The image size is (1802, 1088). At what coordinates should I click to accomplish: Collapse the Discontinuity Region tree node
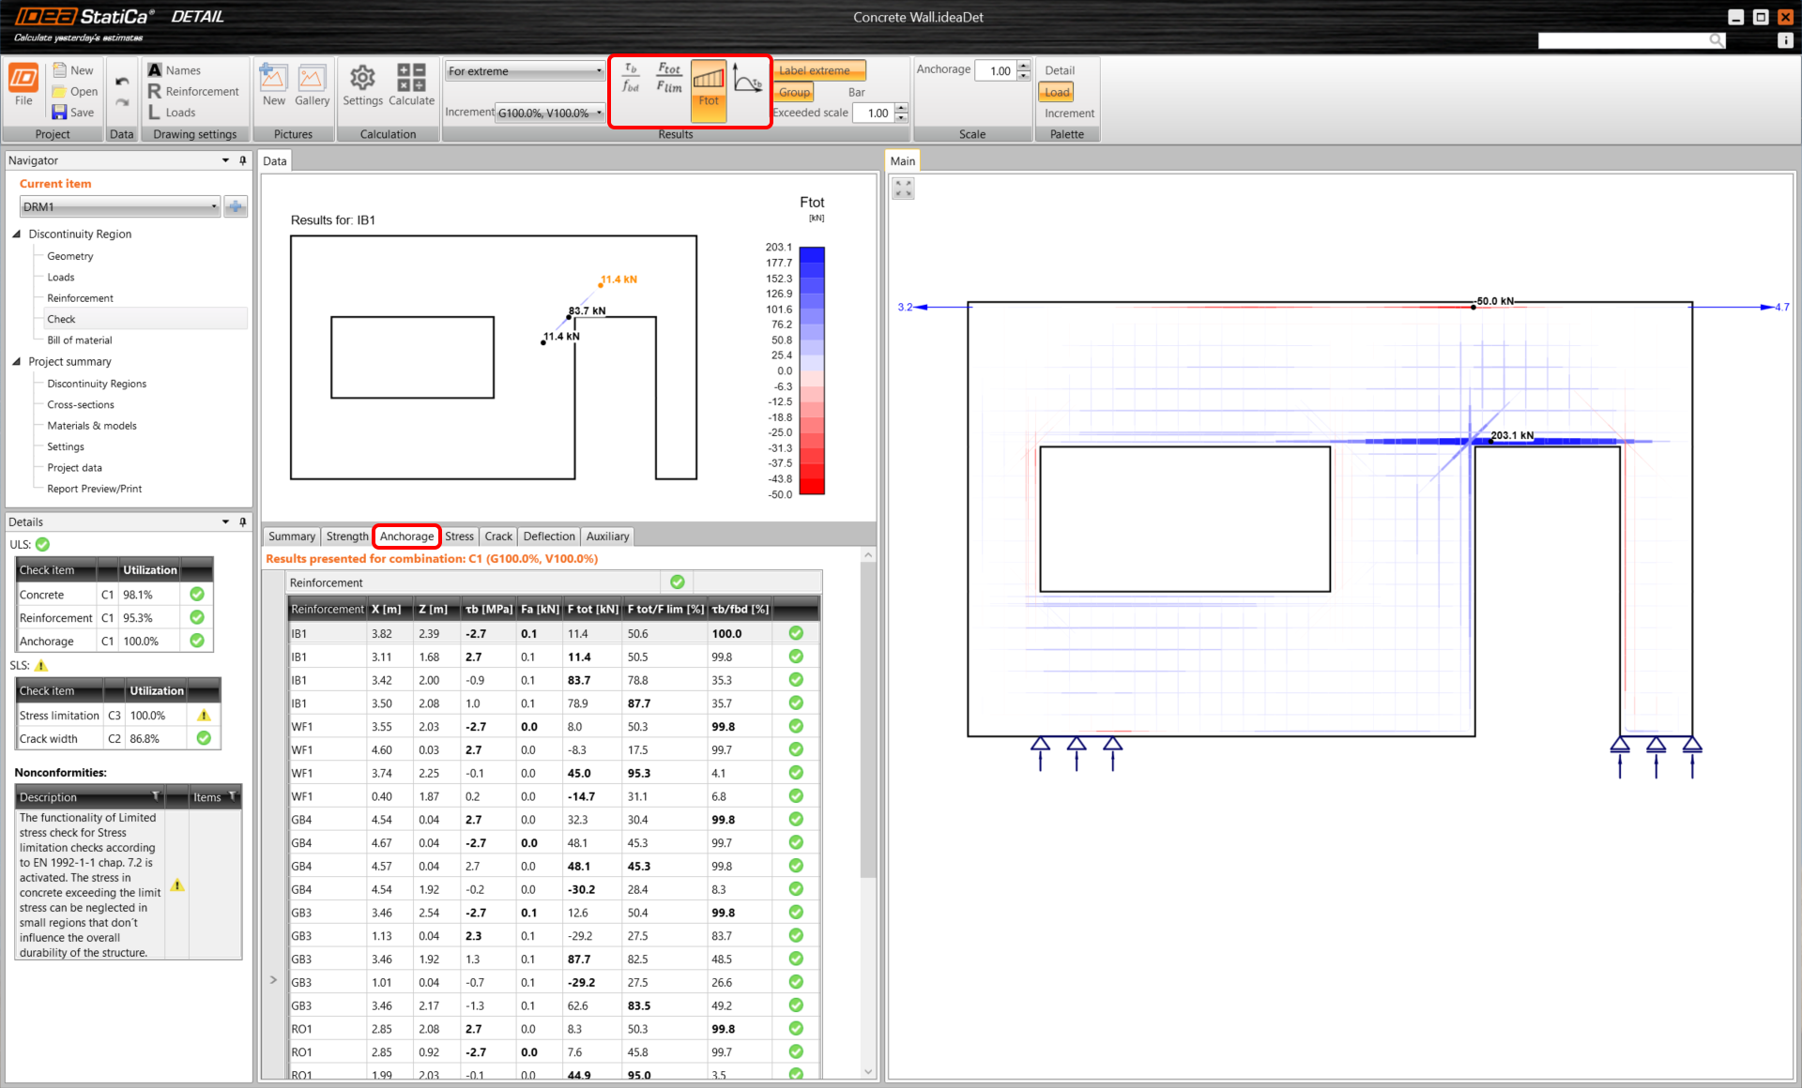click(x=16, y=234)
